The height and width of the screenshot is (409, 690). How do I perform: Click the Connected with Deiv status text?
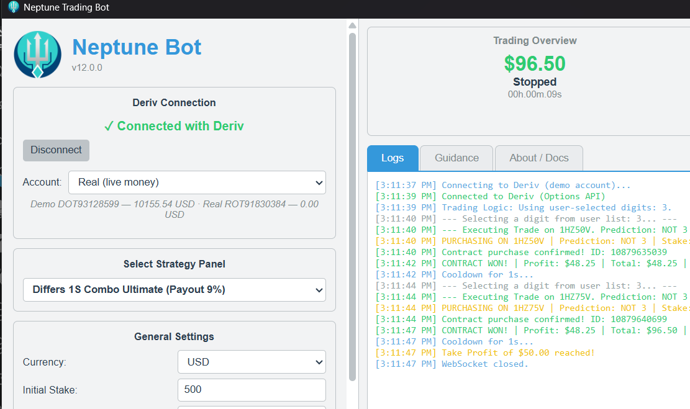(x=174, y=126)
